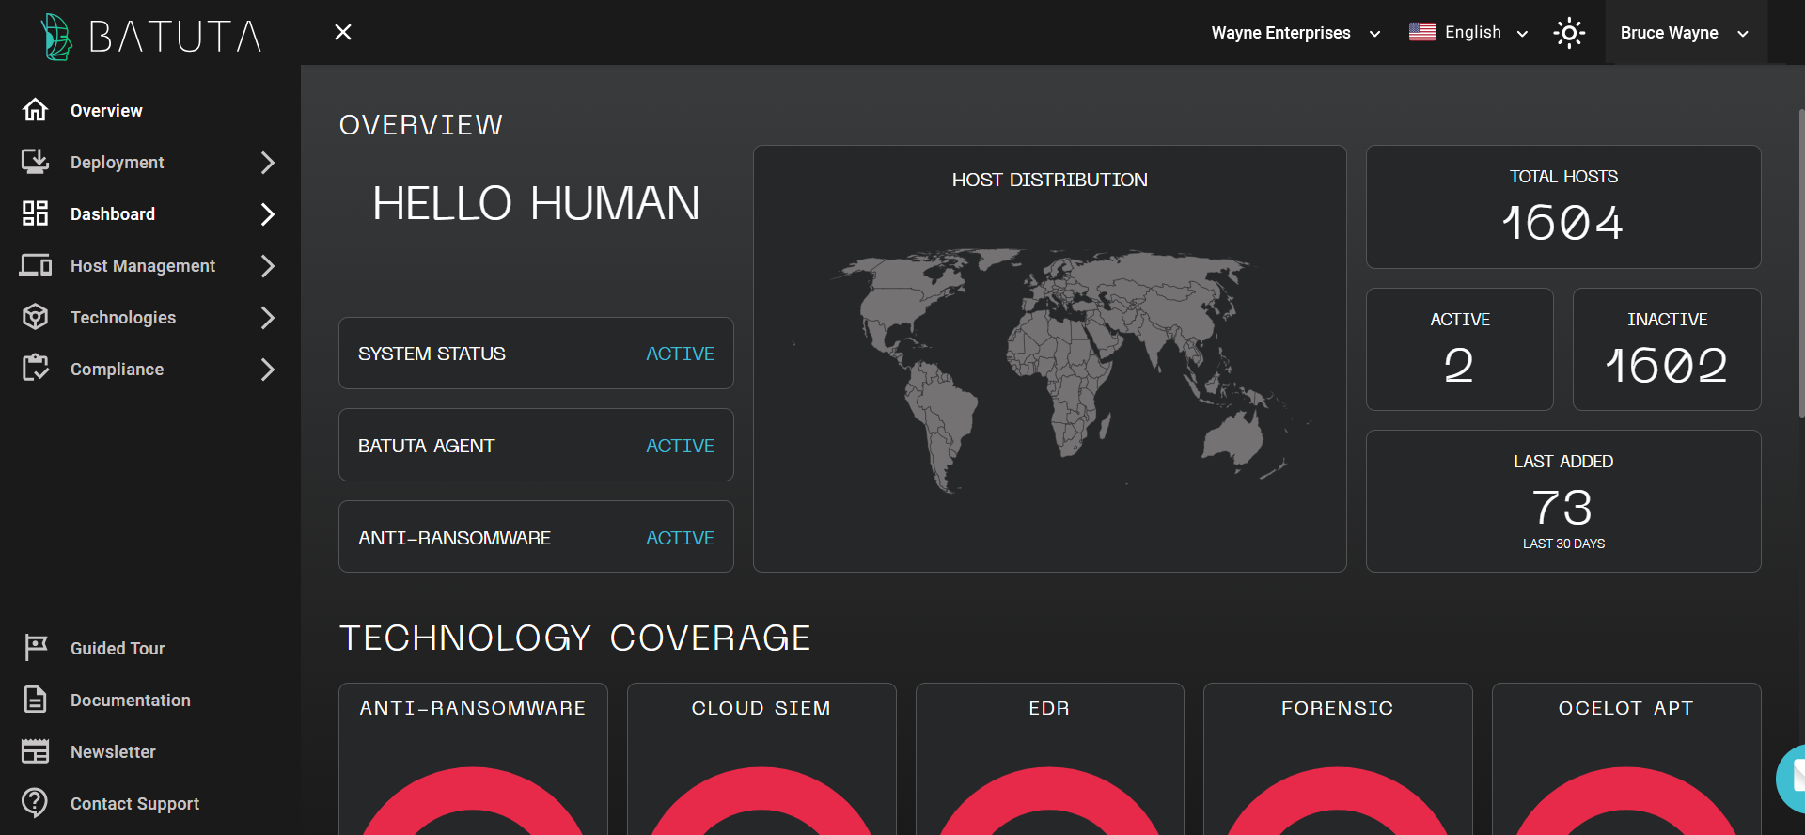Click the Dashboard grid icon

[35, 213]
